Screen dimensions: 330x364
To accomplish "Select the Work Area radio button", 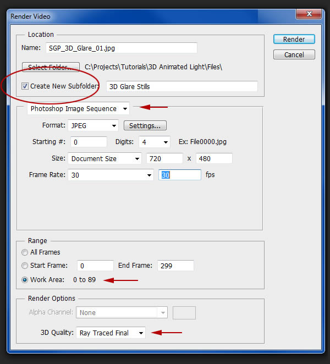I will click(25, 280).
